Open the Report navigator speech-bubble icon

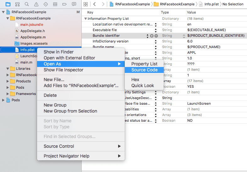74,4
